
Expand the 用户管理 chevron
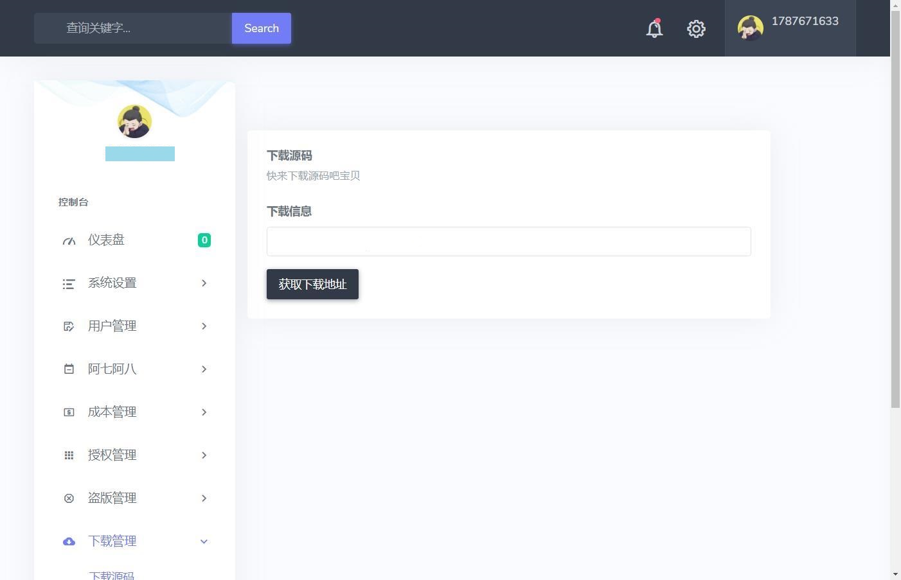tap(204, 326)
